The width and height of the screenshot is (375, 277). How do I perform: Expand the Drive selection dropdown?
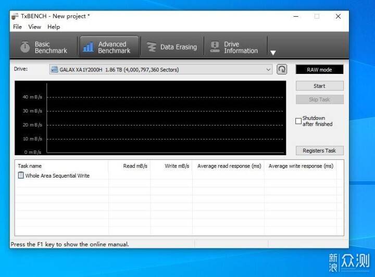click(268, 70)
